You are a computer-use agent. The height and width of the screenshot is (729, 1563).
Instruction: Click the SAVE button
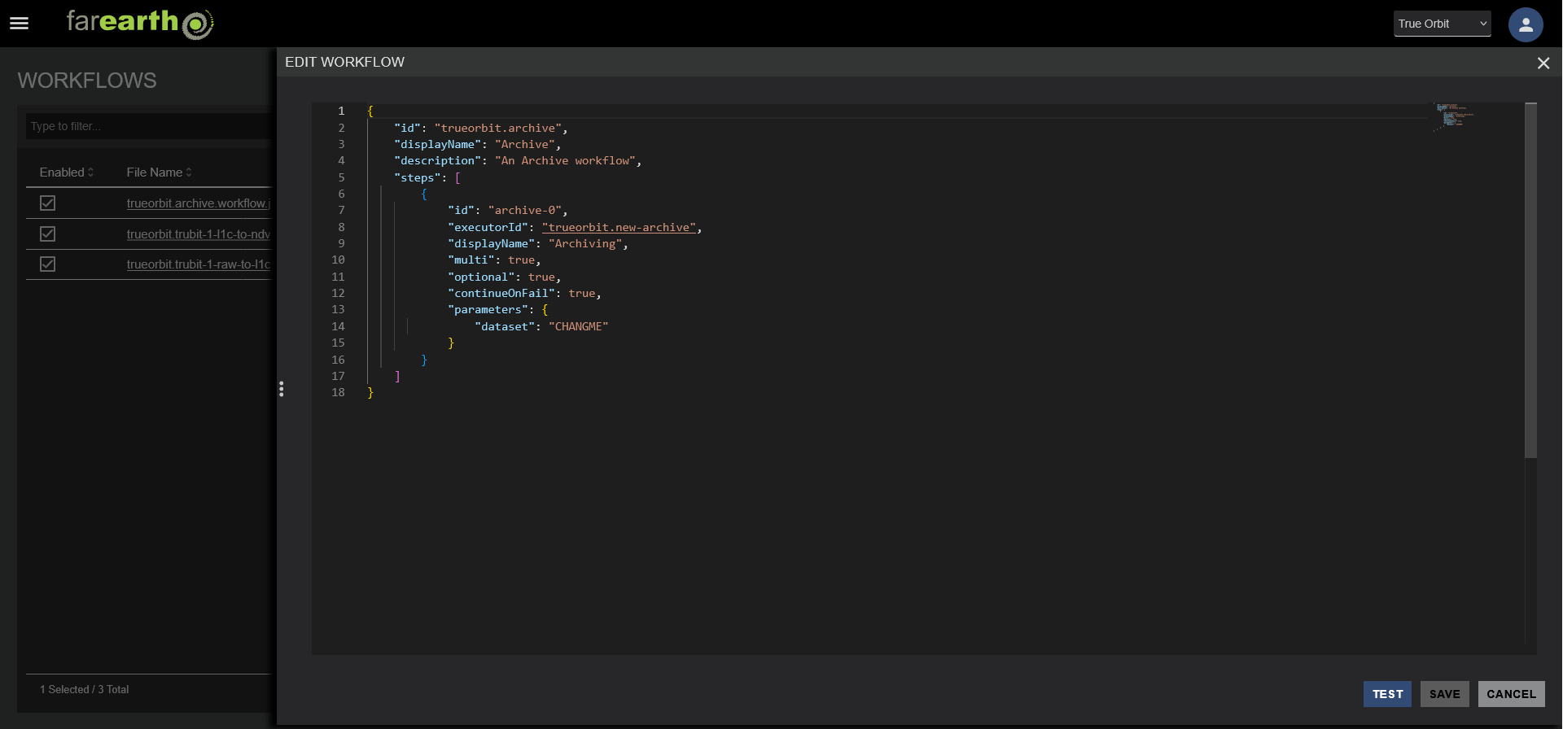tap(1444, 694)
